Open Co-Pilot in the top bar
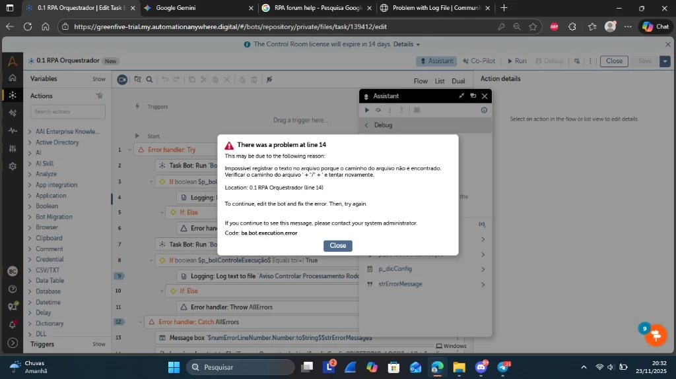 click(479, 61)
